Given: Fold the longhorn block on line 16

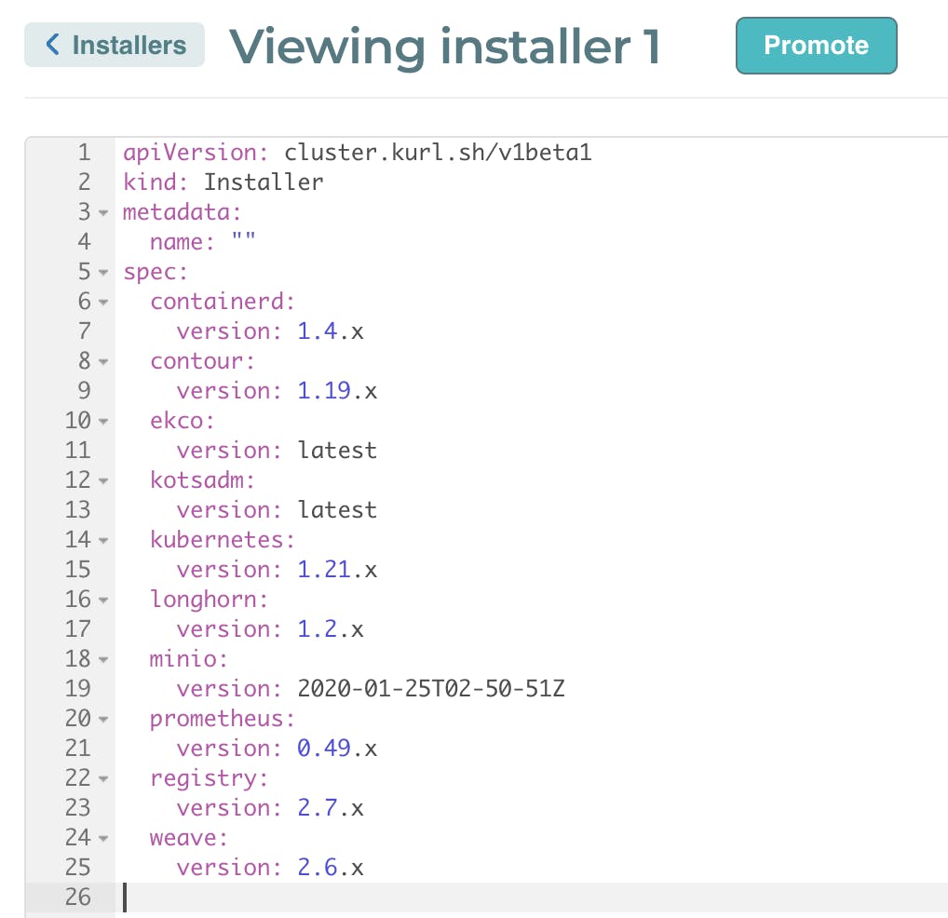Looking at the screenshot, I should [x=103, y=601].
